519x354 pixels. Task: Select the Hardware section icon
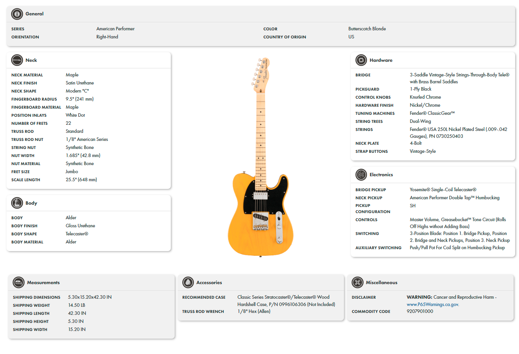pyautogui.click(x=361, y=60)
